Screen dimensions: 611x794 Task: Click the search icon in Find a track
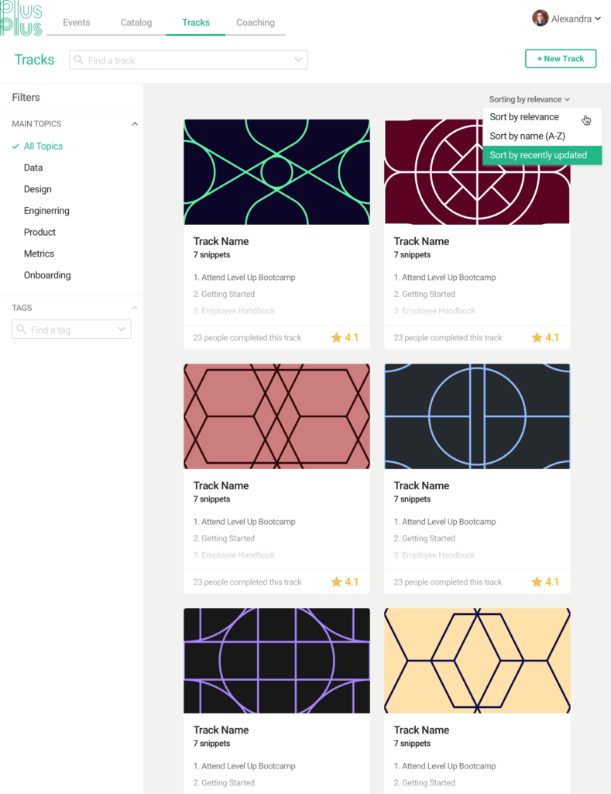78,60
